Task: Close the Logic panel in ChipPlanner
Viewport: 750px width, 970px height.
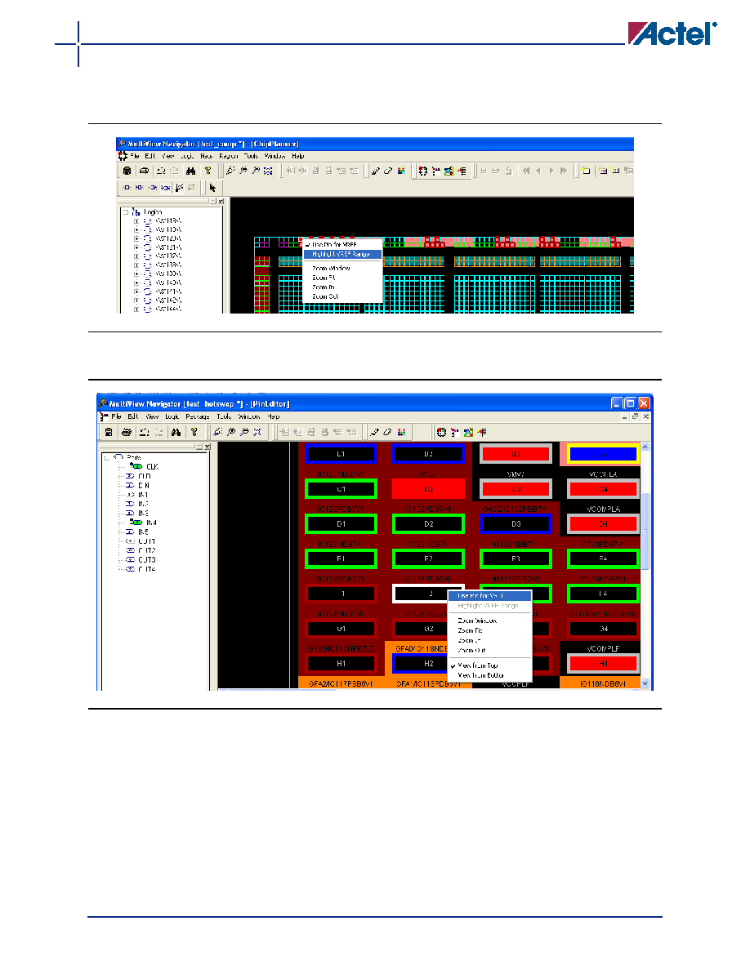Action: coord(221,202)
